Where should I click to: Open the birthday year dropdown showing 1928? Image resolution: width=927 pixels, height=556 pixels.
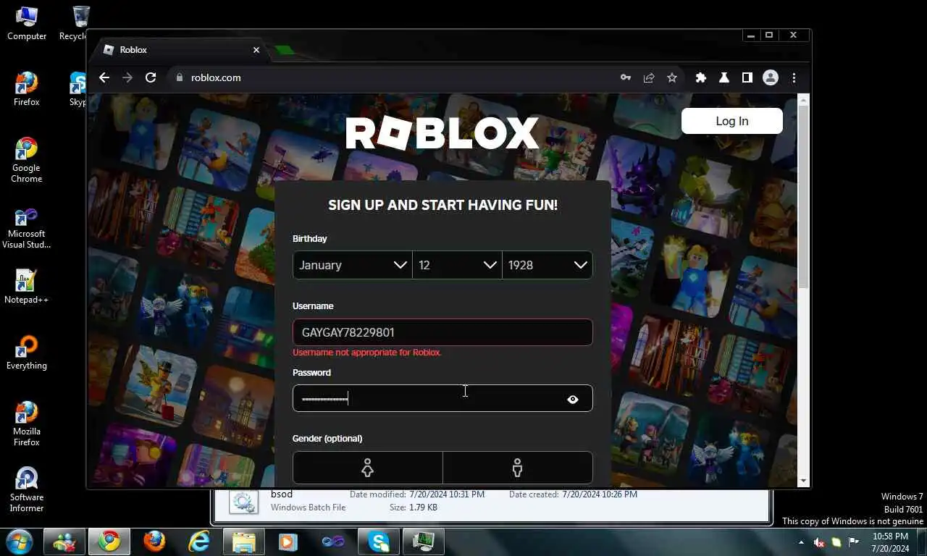click(x=548, y=265)
